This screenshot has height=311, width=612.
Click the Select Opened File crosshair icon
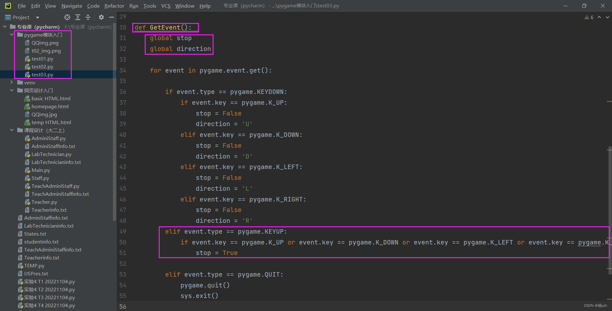[67, 17]
